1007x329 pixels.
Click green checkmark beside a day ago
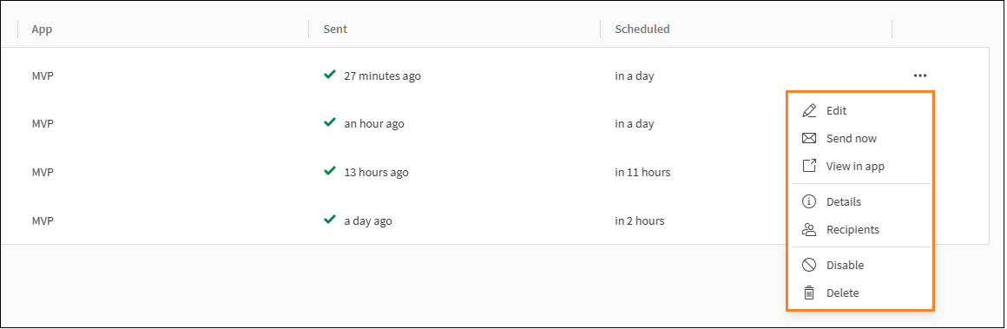(330, 220)
